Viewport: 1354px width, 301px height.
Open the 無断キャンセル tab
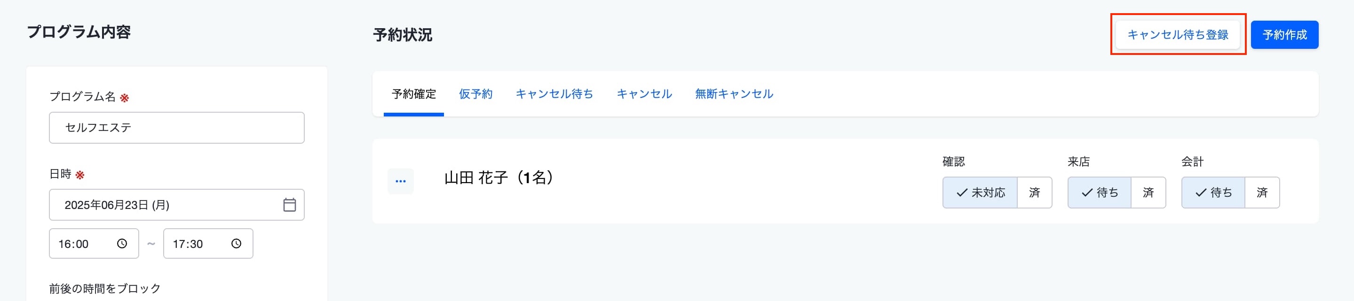coord(734,94)
